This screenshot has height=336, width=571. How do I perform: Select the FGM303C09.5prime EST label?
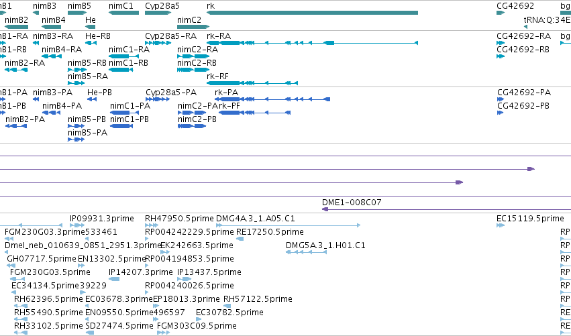click(x=197, y=327)
